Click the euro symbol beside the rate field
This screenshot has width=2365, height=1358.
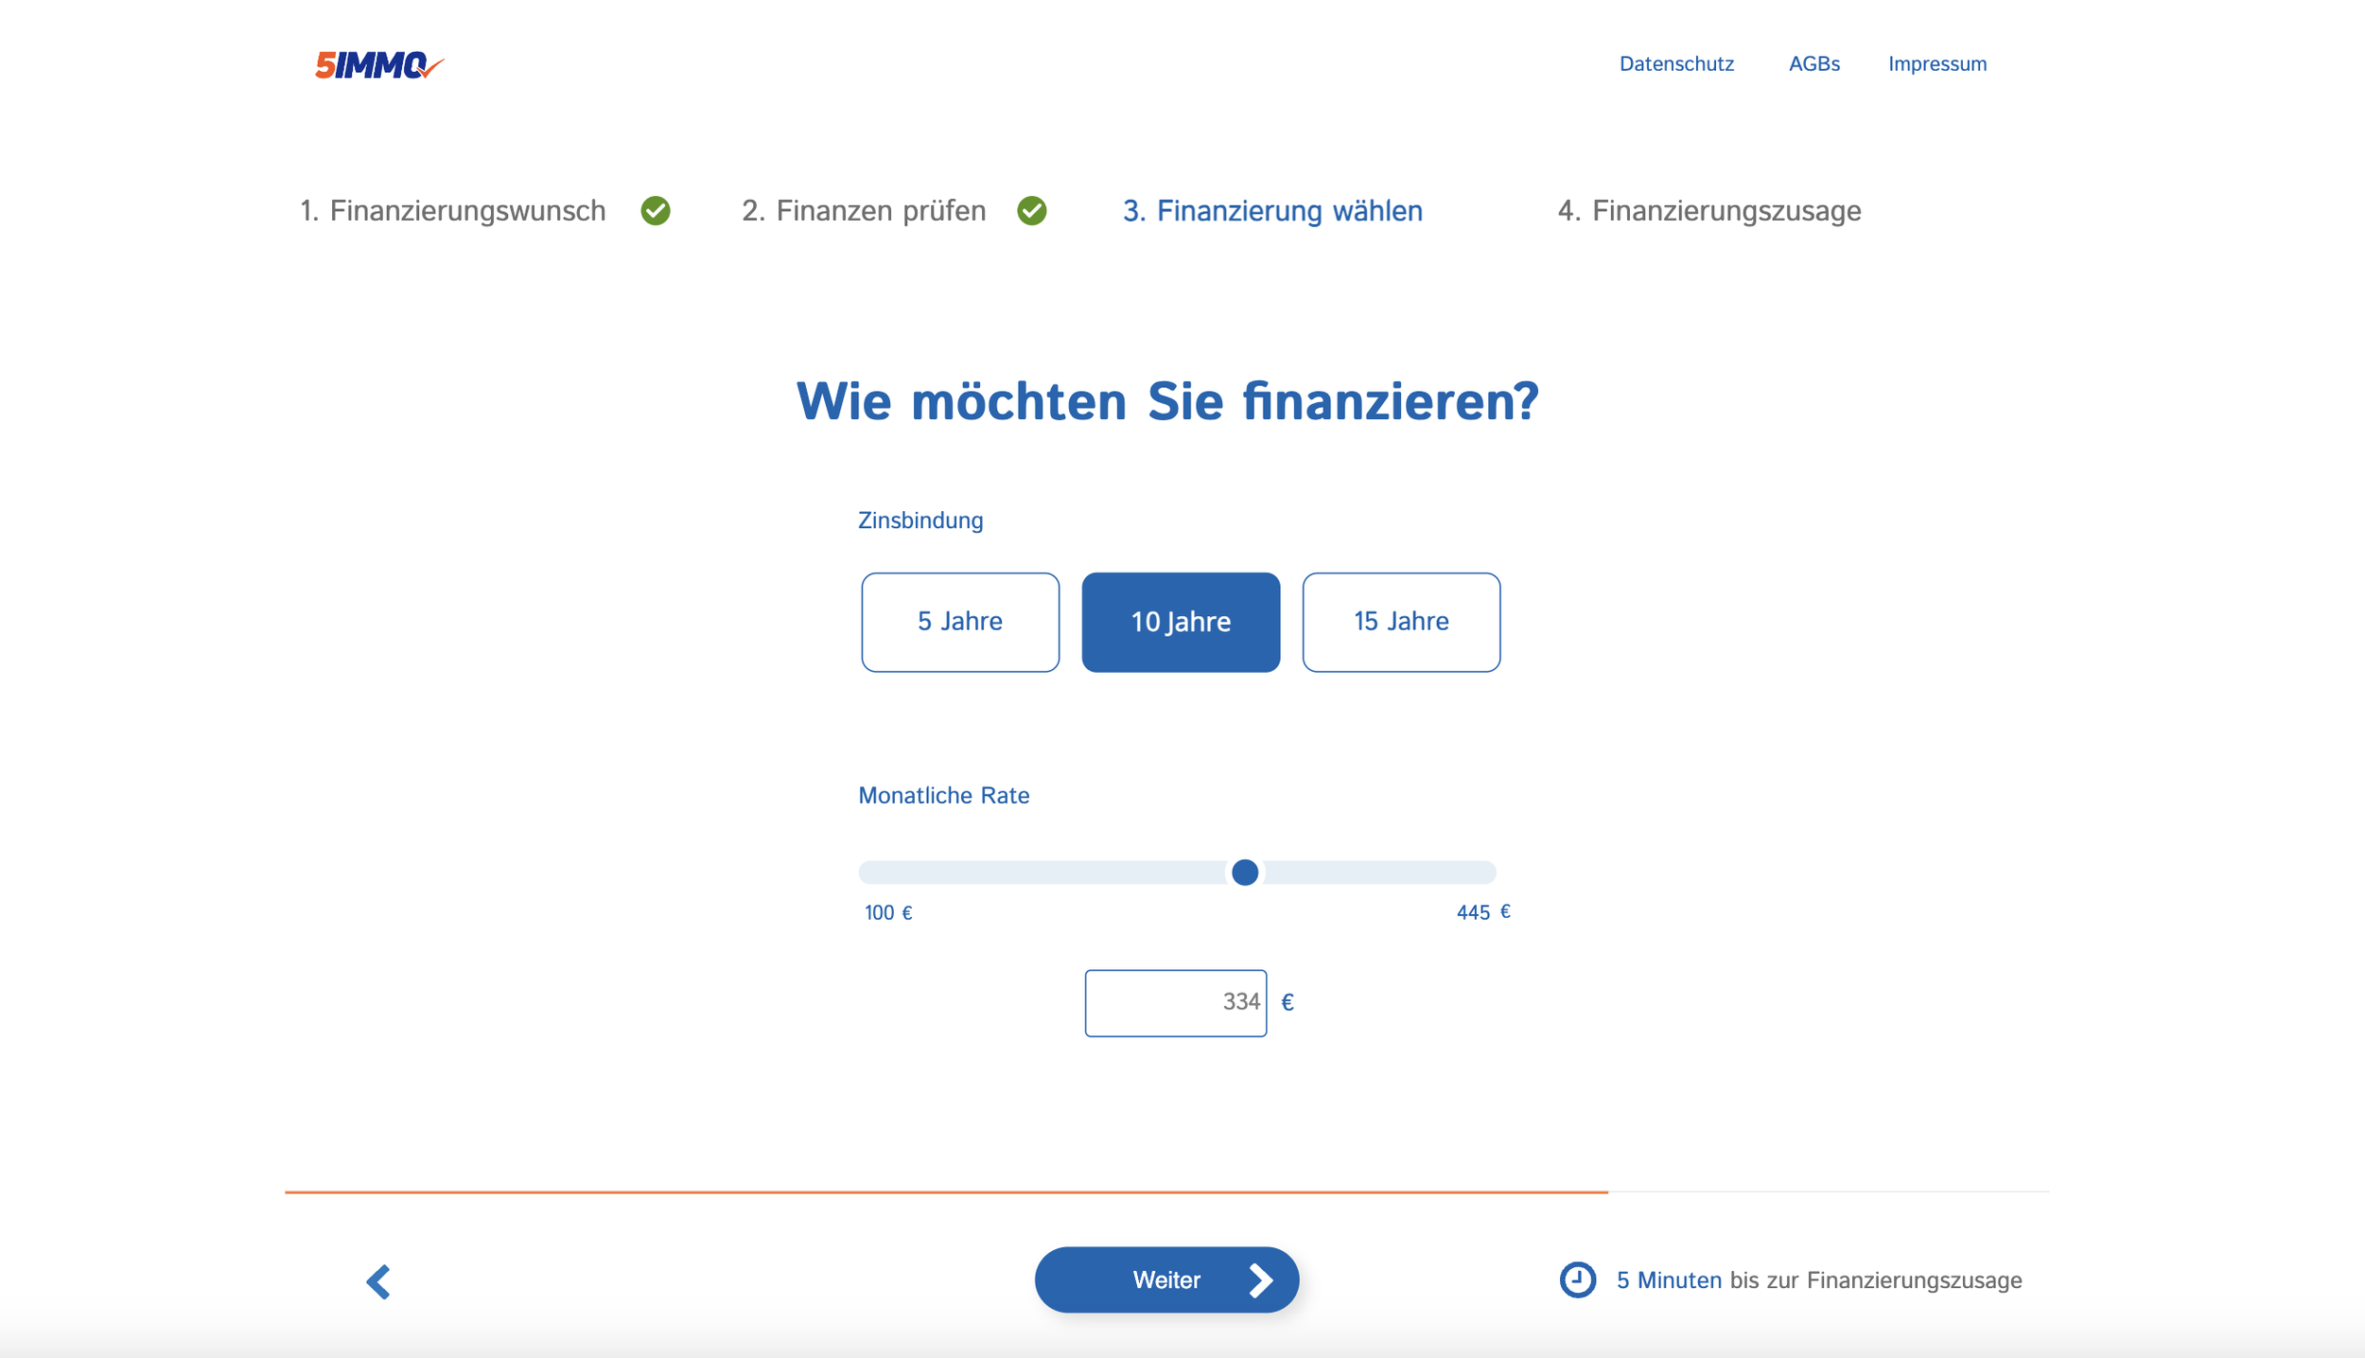[x=1287, y=1002]
